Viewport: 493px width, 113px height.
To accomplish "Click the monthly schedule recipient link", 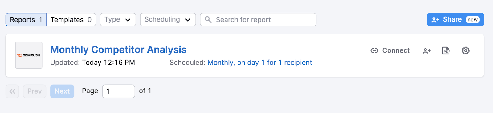I will click(x=260, y=63).
